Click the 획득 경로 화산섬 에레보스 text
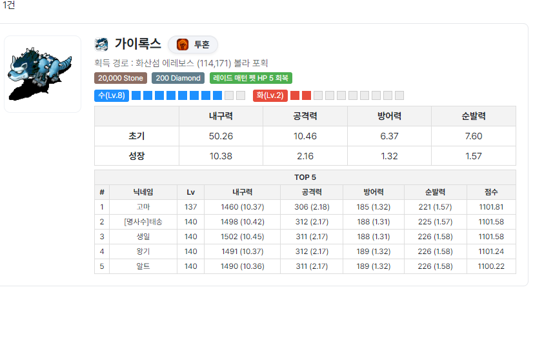This screenshot has width=533, height=354. point(181,63)
